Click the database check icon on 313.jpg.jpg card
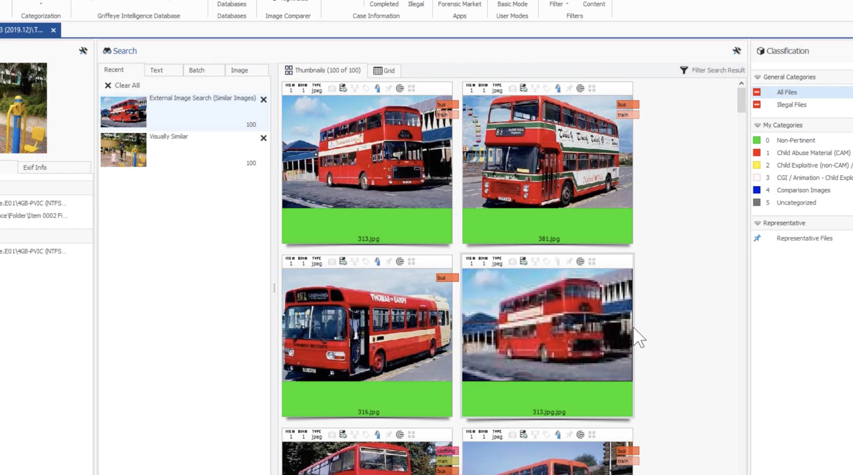 (x=524, y=261)
